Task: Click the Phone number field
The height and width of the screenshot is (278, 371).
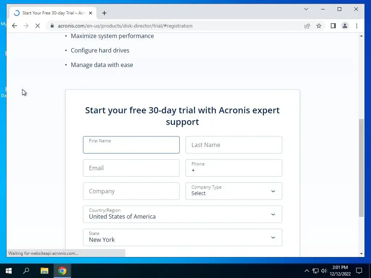Action: (234, 168)
